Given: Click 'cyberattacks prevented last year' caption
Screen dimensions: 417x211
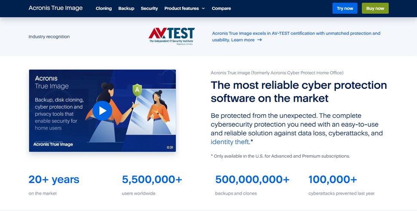Looking at the screenshot, I should [x=341, y=193].
